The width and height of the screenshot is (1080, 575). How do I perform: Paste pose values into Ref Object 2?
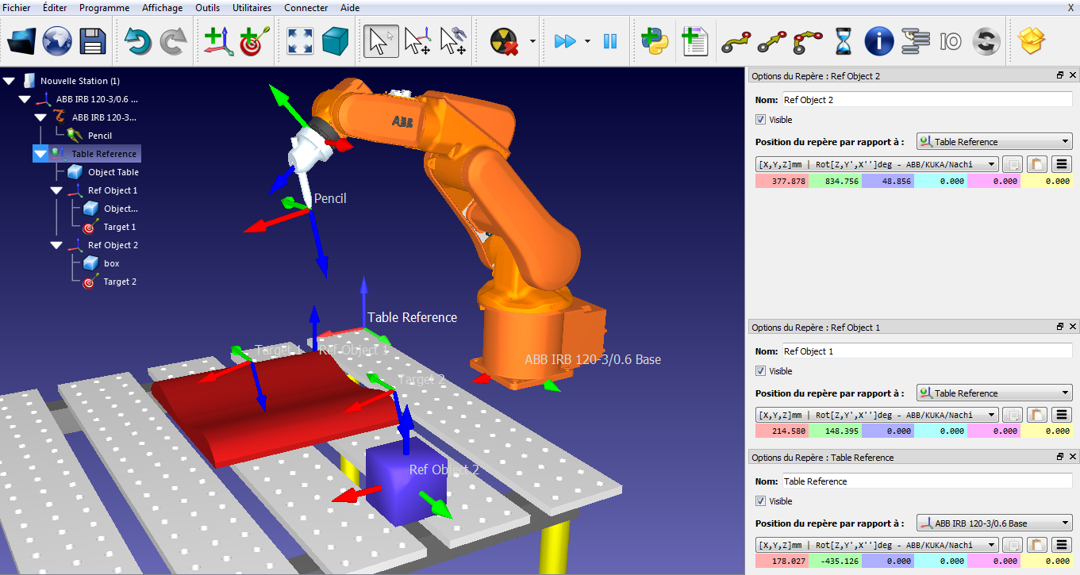pos(1037,165)
